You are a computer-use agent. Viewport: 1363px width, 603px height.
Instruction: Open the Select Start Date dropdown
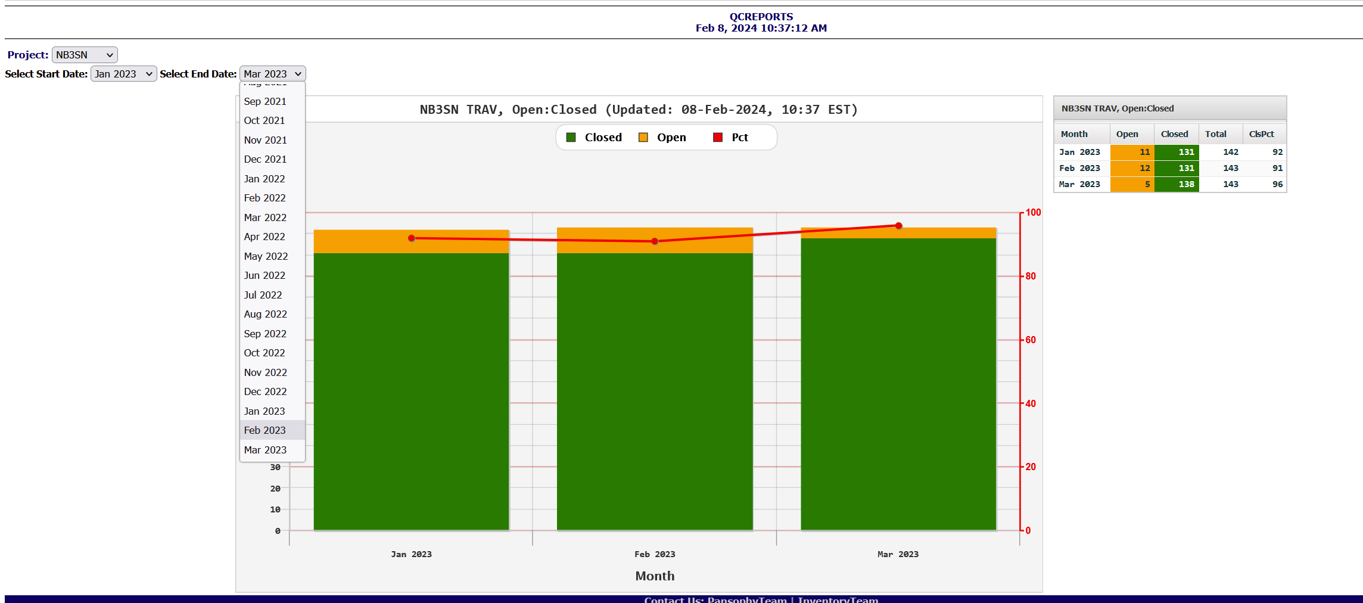pos(123,74)
